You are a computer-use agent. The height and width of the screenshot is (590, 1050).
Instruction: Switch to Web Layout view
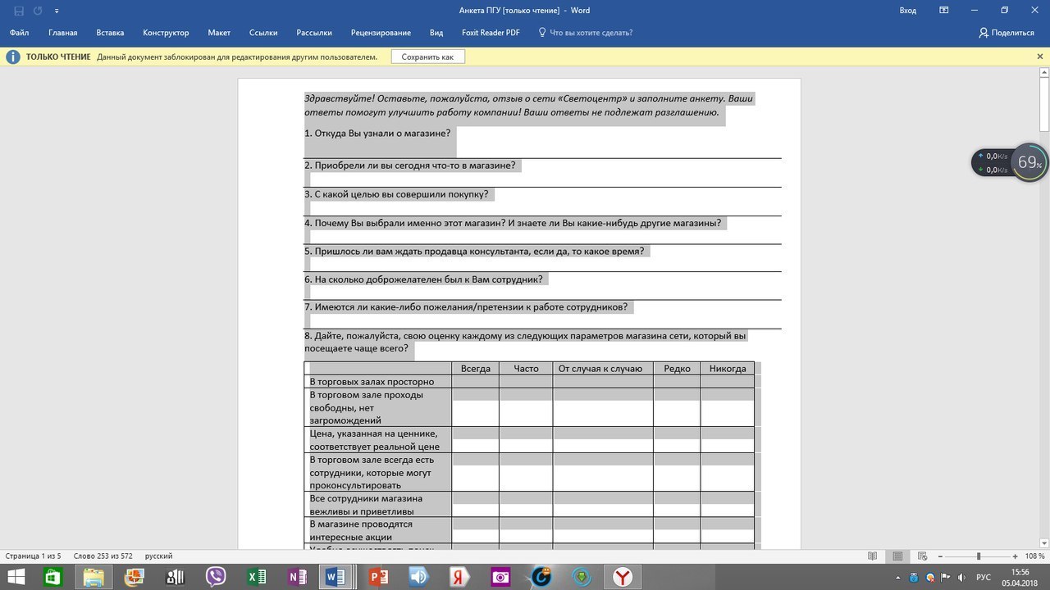923,556
